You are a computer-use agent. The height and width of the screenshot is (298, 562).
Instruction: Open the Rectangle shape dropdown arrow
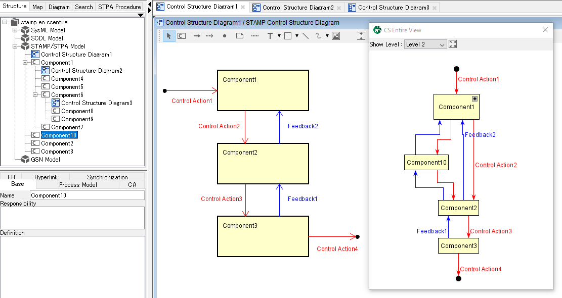[297, 36]
